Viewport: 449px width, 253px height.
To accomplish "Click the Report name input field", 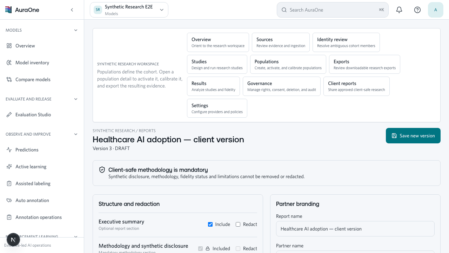I will (355, 229).
